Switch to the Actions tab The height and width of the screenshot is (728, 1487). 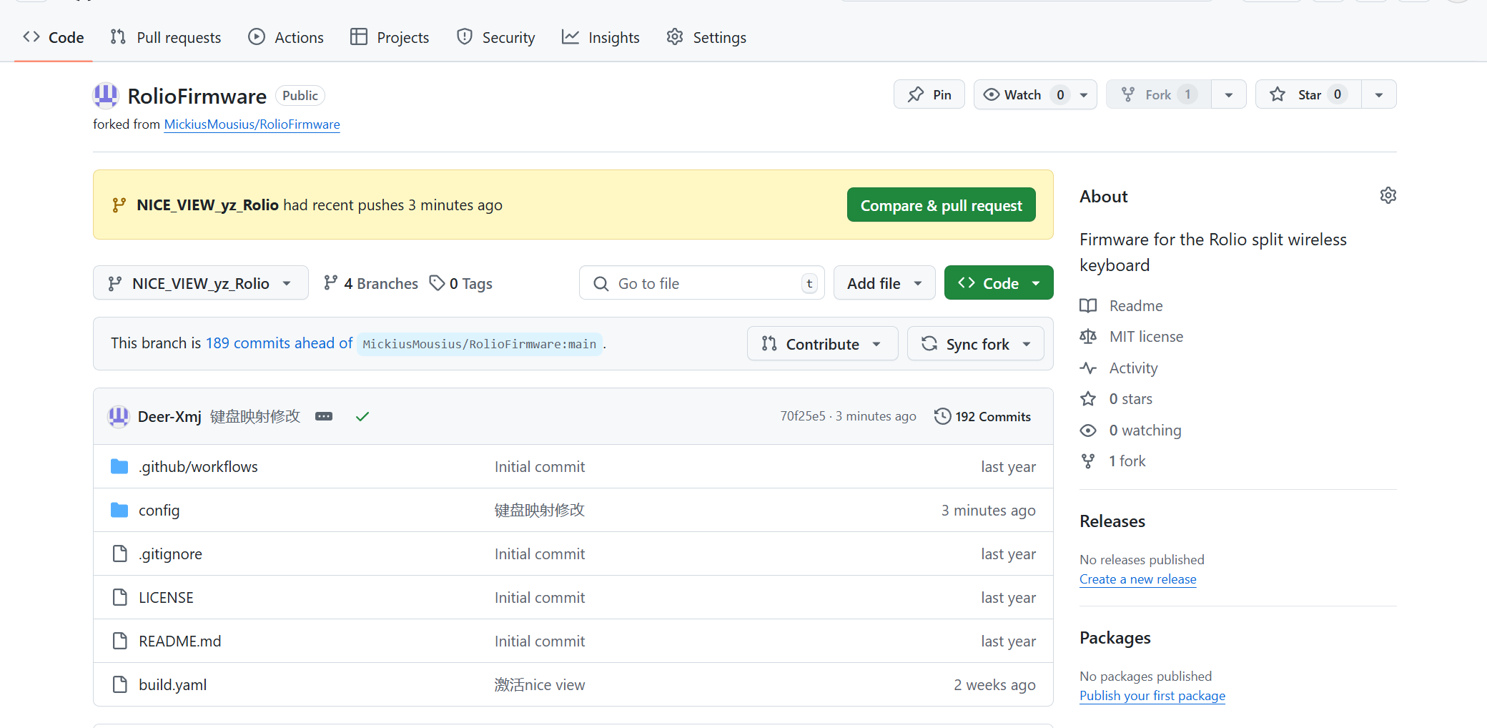[x=286, y=37]
